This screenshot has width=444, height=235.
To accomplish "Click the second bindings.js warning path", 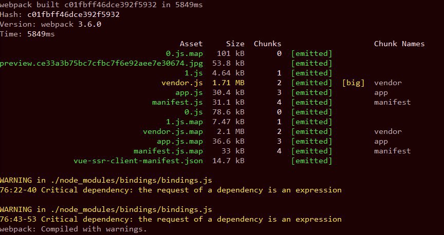I will pos(124,209).
